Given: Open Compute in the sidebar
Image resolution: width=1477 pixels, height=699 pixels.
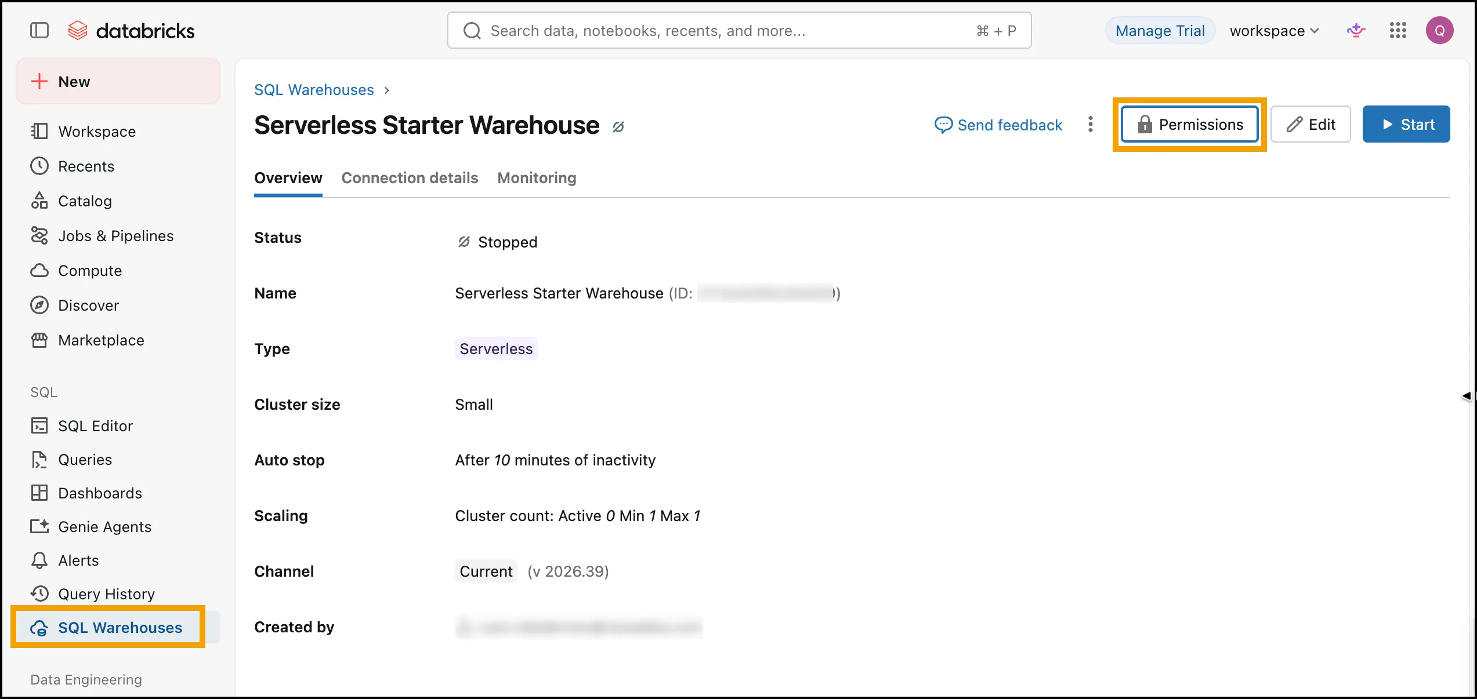Looking at the screenshot, I should tap(118, 271).
